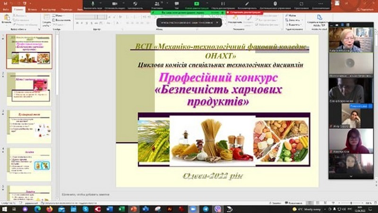Open Excel from the taskbar
Viewport: 378px width, 213px height.
(x=121, y=209)
